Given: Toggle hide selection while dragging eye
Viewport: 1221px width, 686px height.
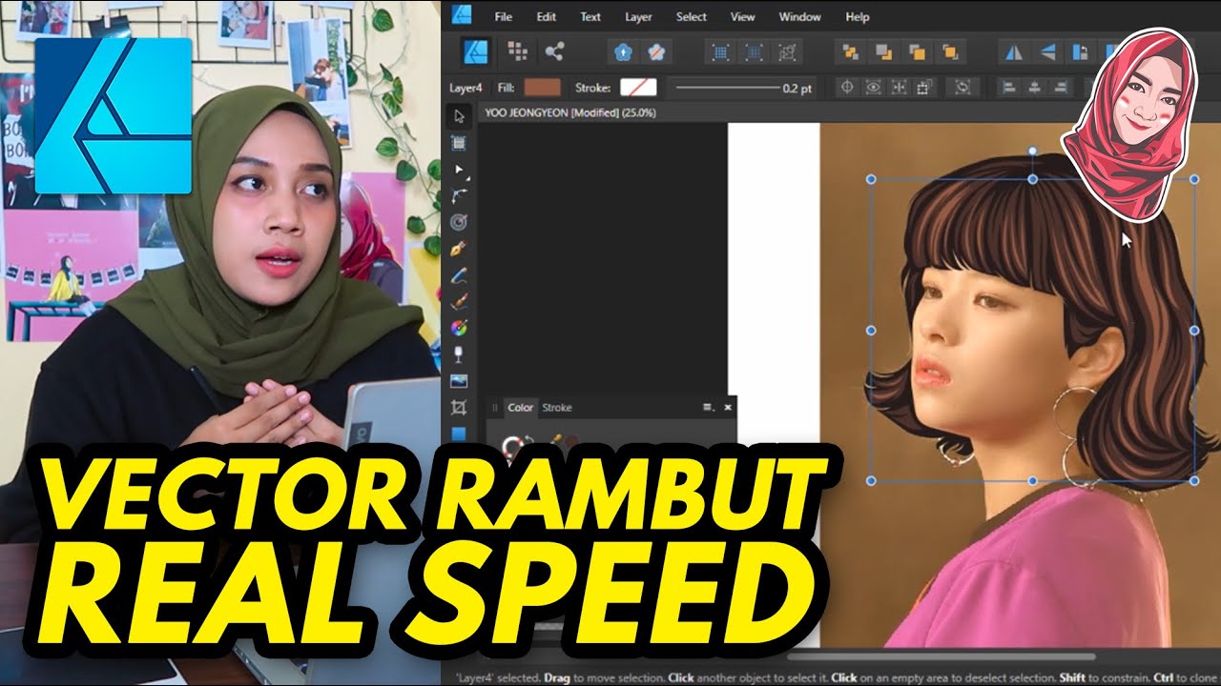Looking at the screenshot, I should [x=873, y=88].
